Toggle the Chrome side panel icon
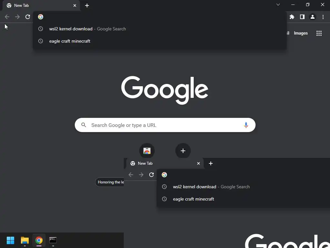The height and width of the screenshot is (248, 330). pyautogui.click(x=302, y=17)
